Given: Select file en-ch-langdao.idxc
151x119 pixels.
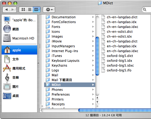Looking at the screenshot, I should click(x=120, y=51).
